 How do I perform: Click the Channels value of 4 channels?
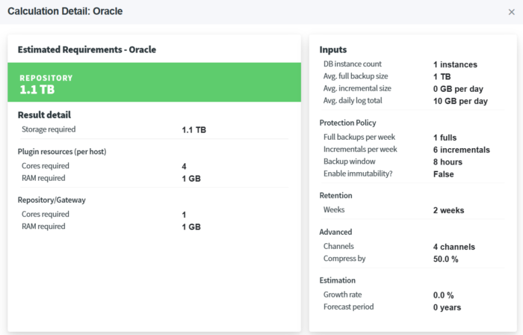(x=454, y=247)
